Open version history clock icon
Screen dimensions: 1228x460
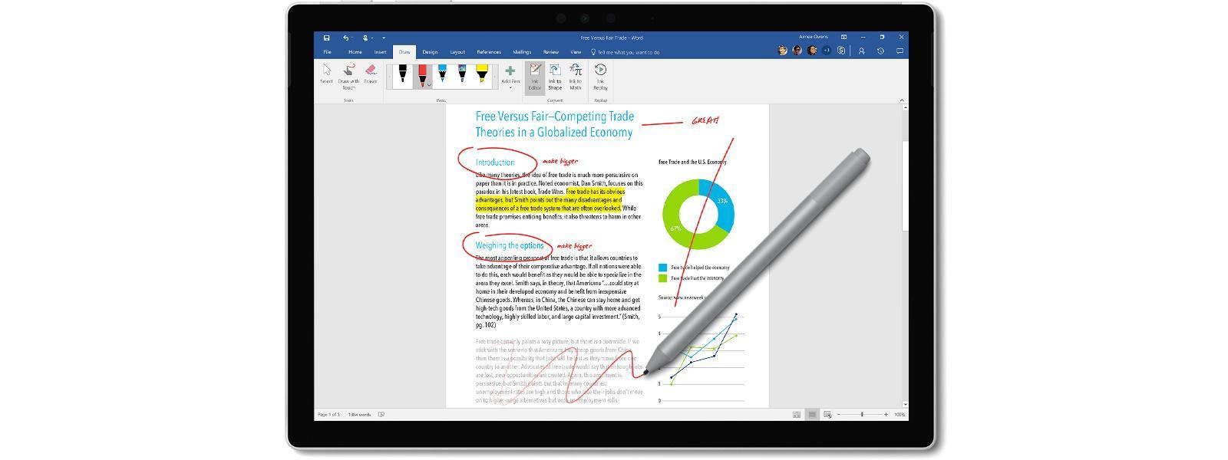pyautogui.click(x=880, y=51)
